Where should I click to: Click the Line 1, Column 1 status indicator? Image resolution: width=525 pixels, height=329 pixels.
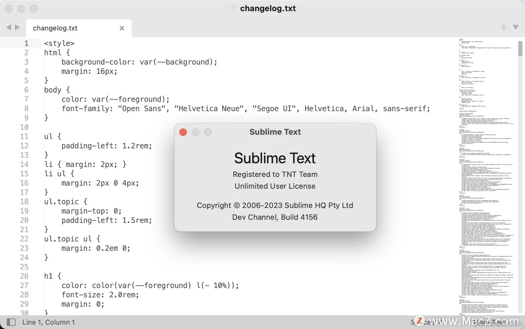[48, 322]
